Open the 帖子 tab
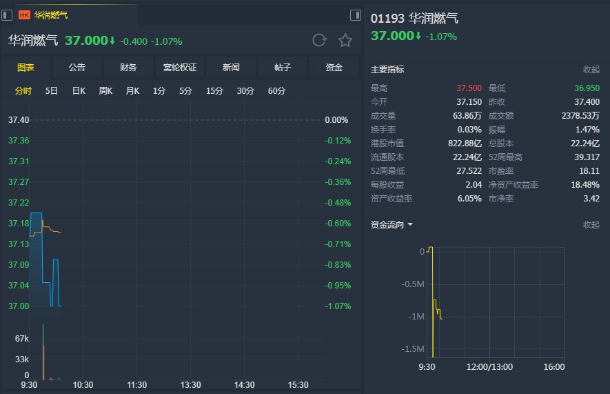 pos(283,68)
